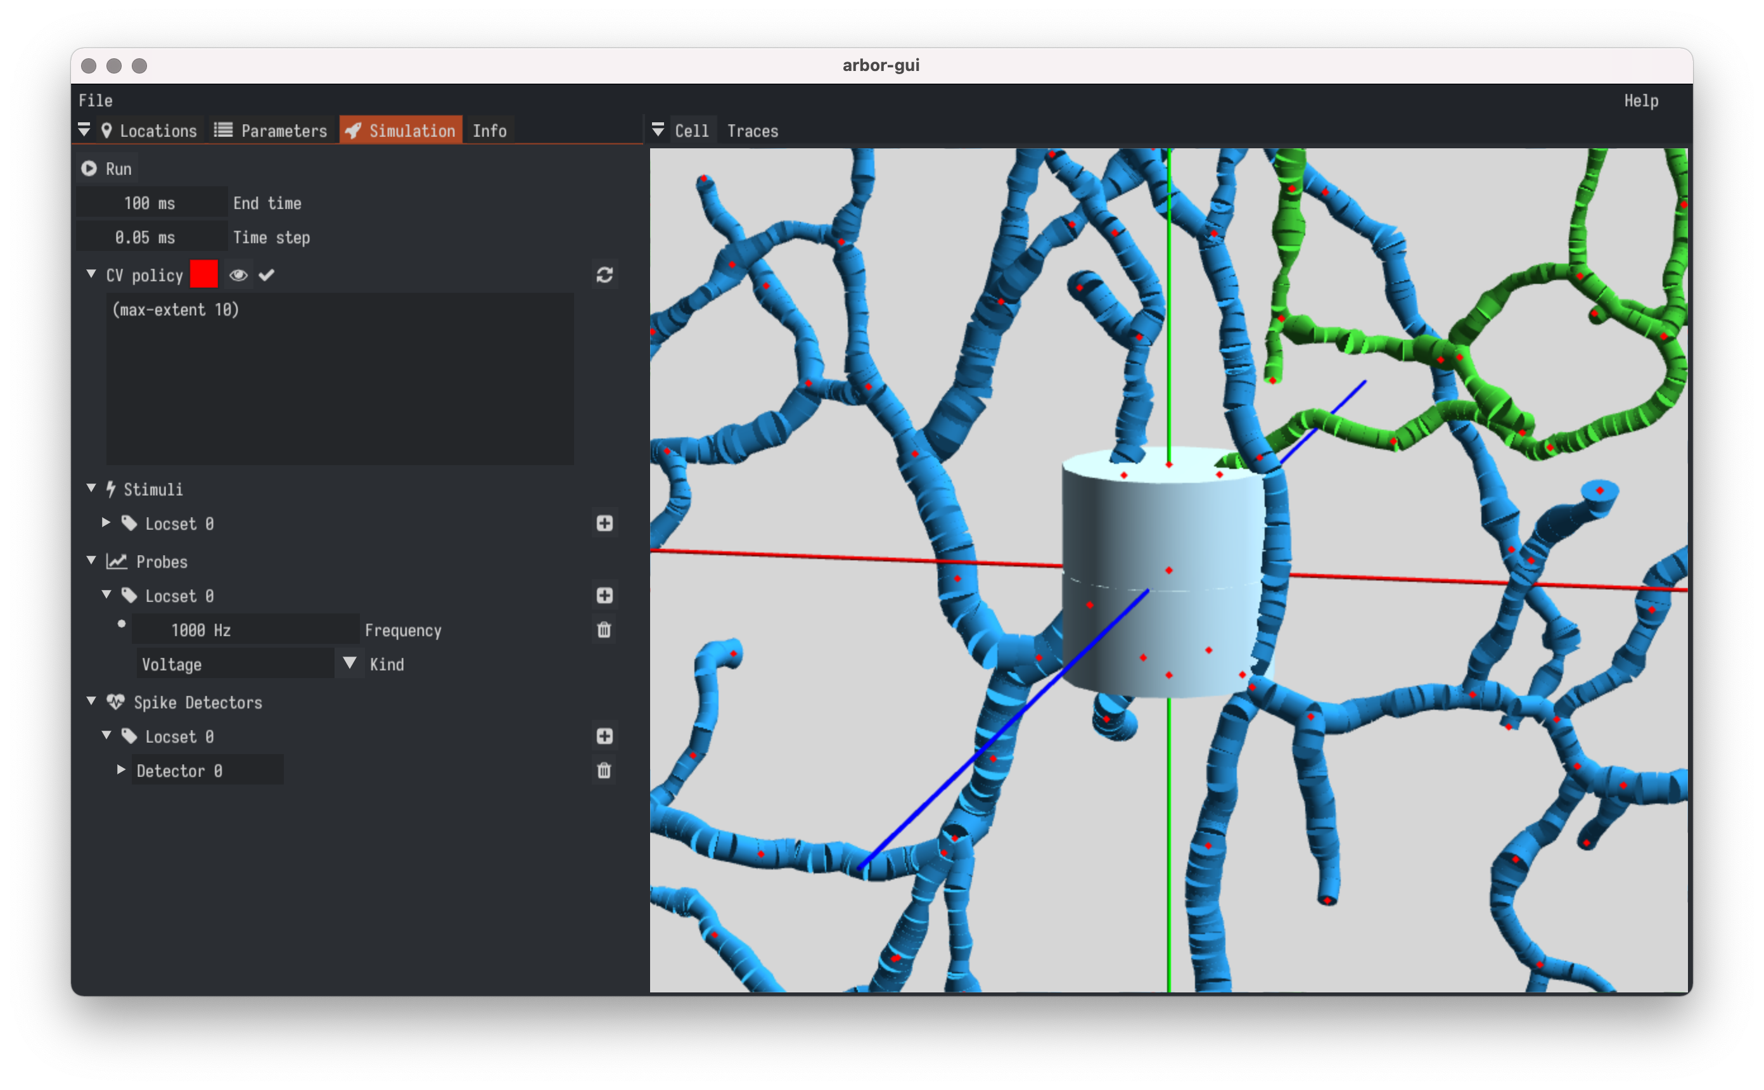Screen dimensions: 1764x1090
Task: Expand Detector 0 details
Action: point(121,770)
